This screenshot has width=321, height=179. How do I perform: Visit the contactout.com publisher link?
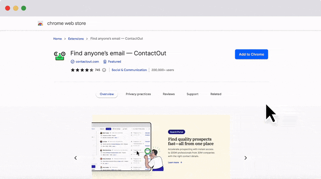coord(87,62)
